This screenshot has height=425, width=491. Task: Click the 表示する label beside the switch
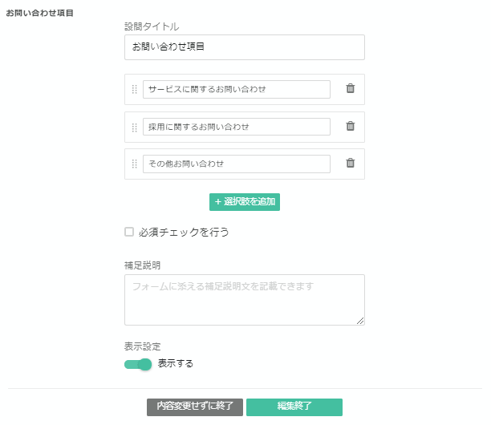click(176, 364)
